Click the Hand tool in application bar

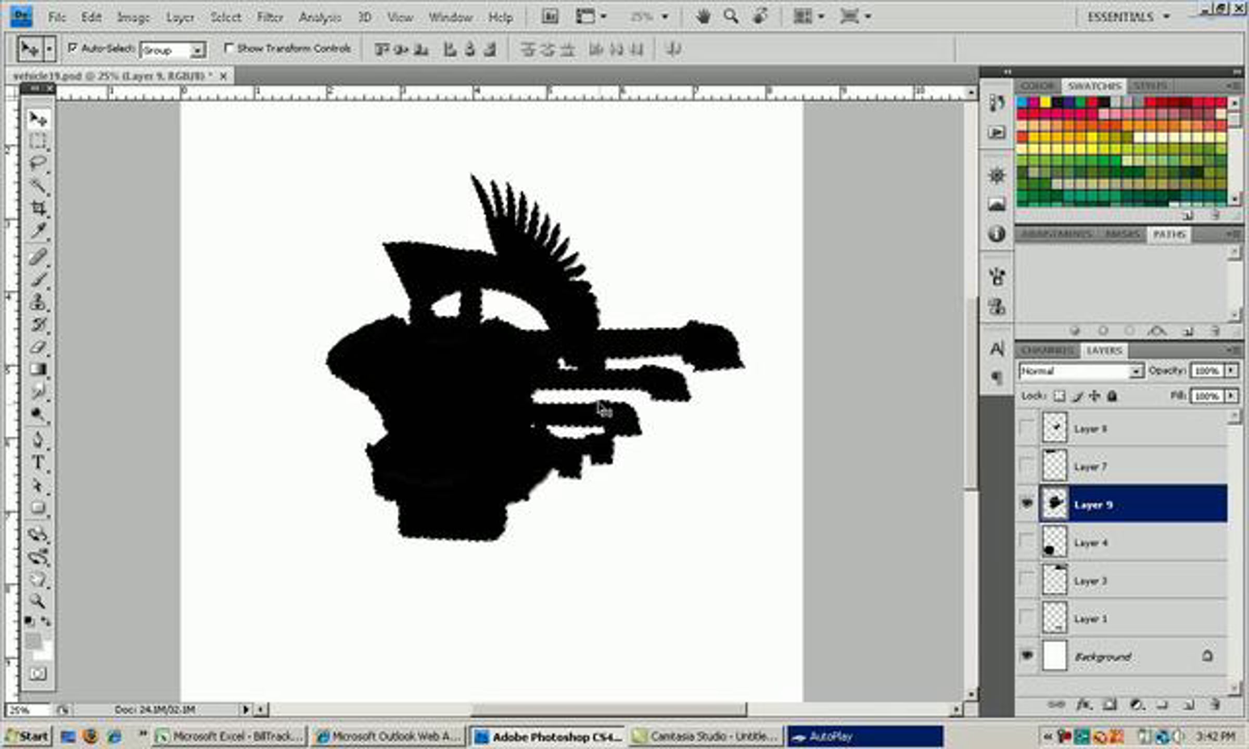(703, 17)
